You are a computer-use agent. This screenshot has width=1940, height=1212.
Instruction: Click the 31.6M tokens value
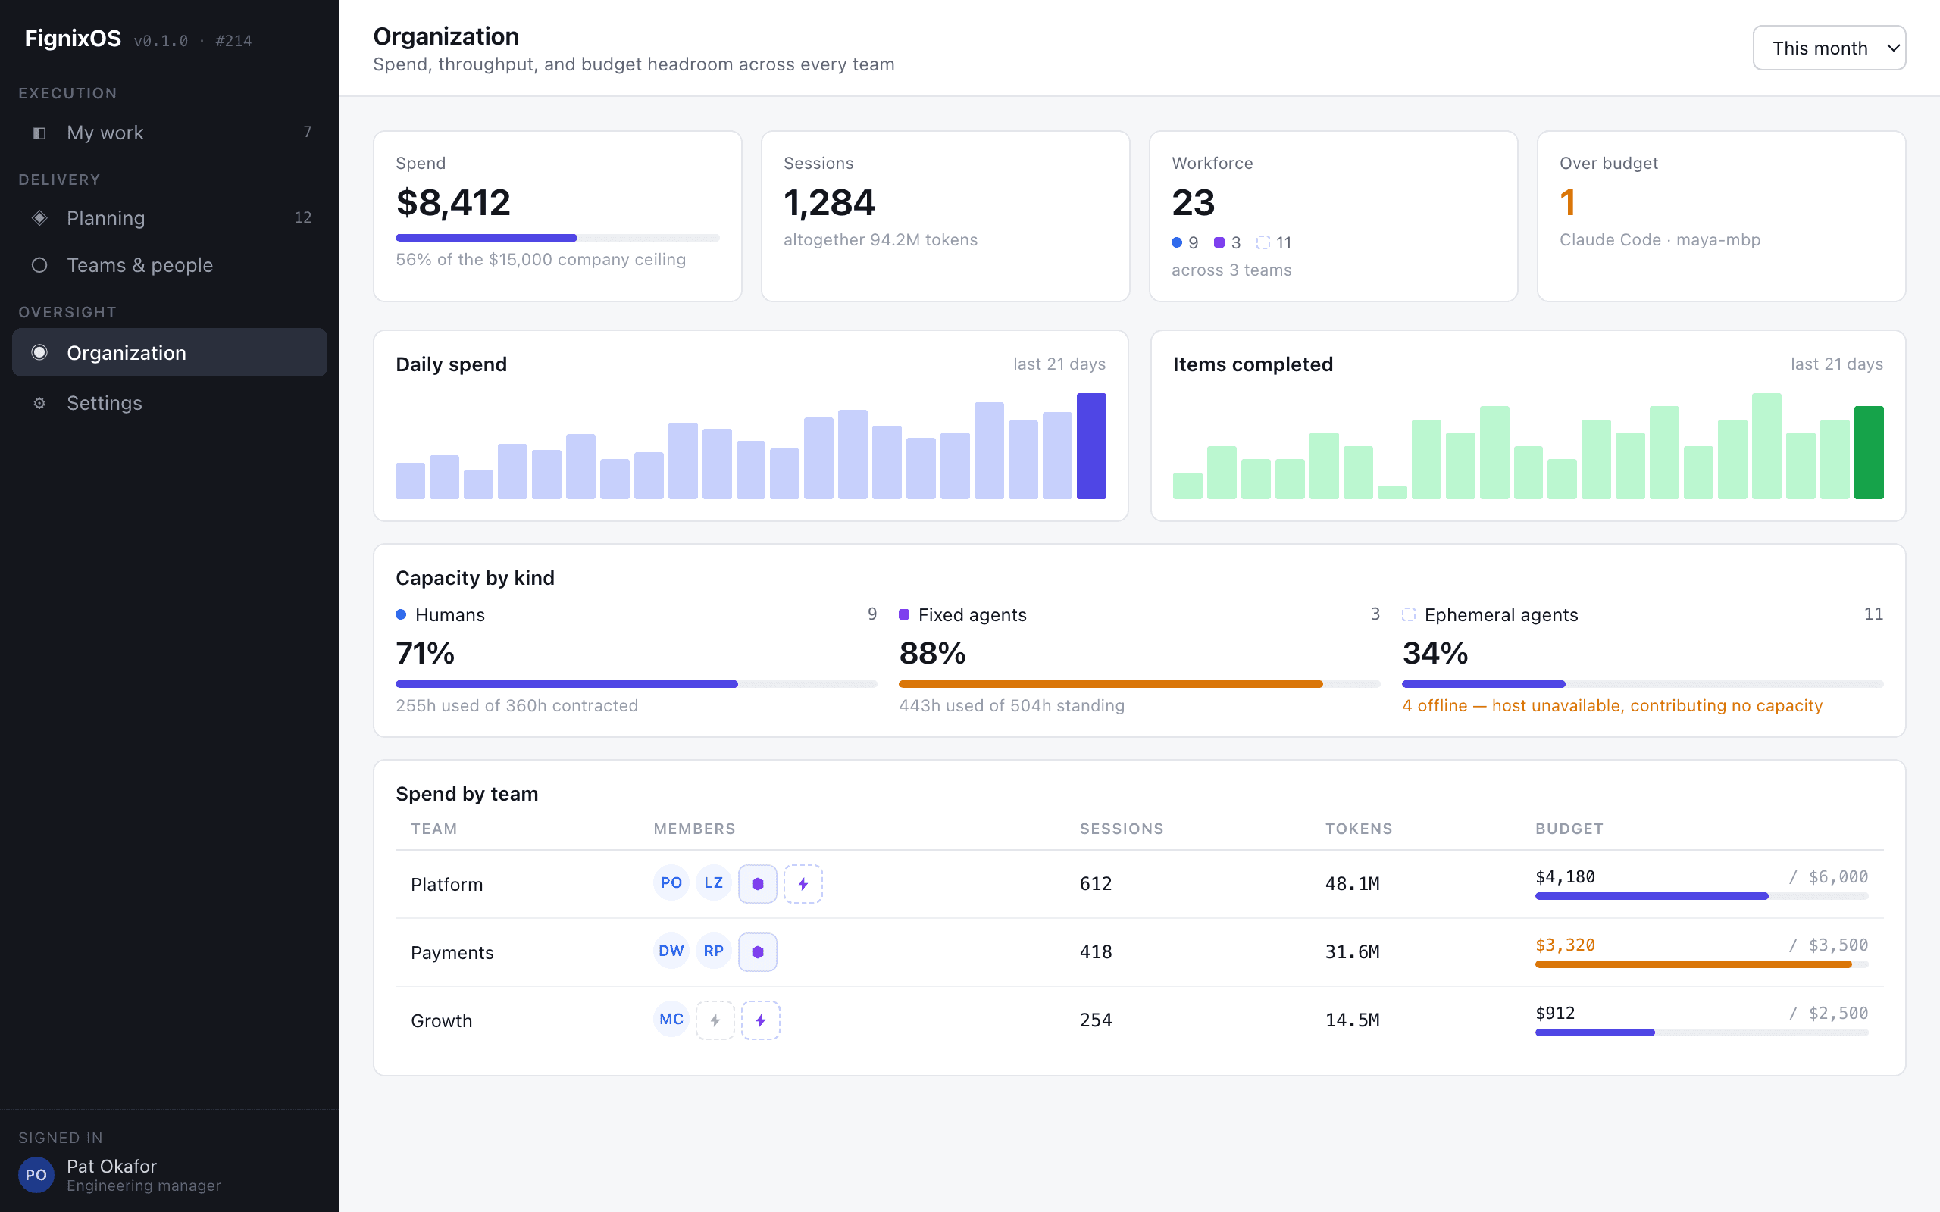click(1353, 952)
